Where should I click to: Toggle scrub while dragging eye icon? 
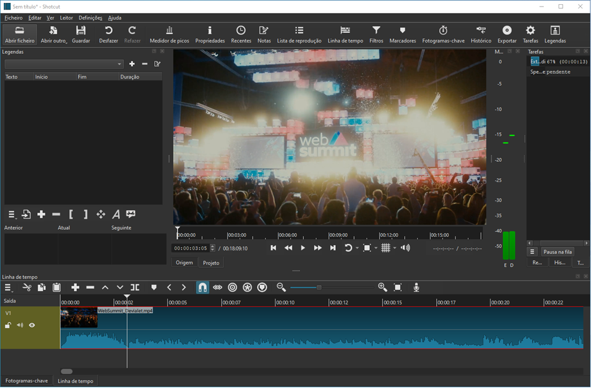point(217,288)
